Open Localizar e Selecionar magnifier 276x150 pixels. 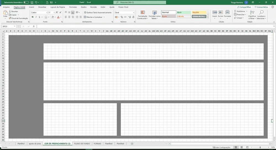pos(261,12)
